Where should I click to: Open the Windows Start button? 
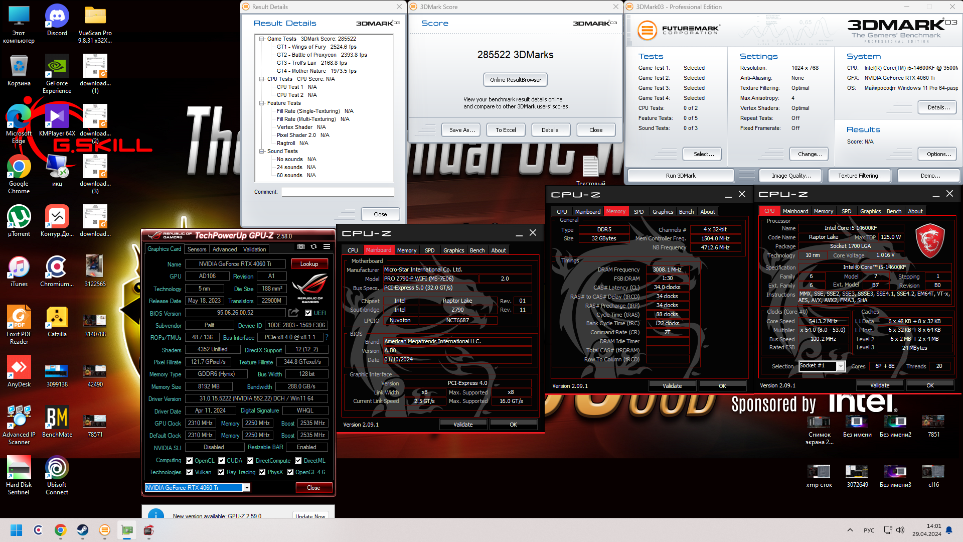16,530
